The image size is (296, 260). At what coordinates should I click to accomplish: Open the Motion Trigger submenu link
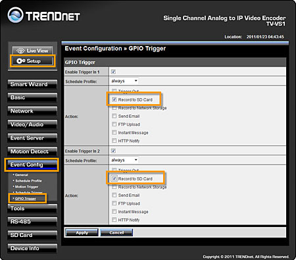(26, 187)
